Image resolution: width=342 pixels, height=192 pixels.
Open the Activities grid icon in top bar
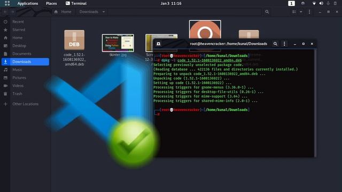coord(7,3)
